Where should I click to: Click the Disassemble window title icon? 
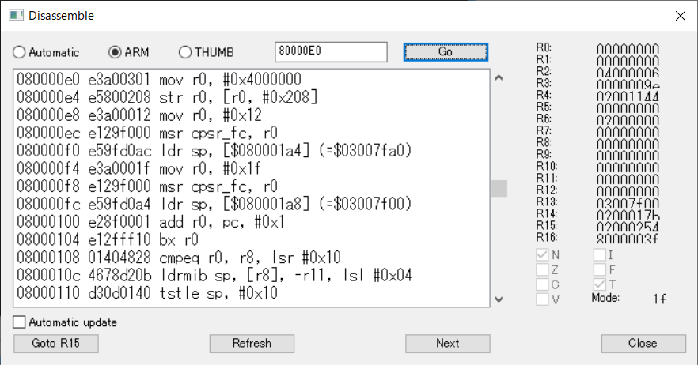(x=16, y=15)
